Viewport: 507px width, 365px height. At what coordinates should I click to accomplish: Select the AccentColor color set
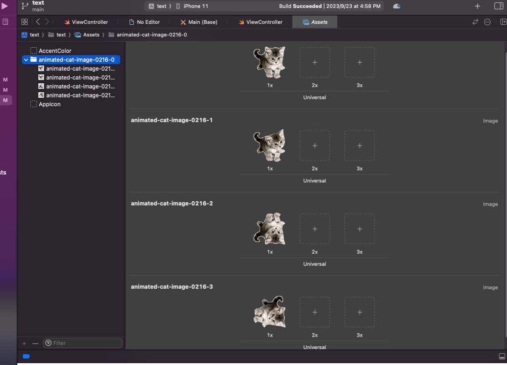tap(56, 51)
